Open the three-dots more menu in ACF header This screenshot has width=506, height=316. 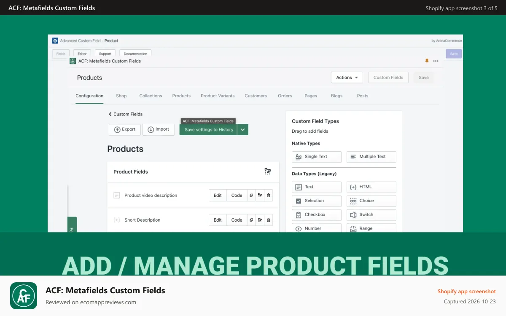pos(436,61)
